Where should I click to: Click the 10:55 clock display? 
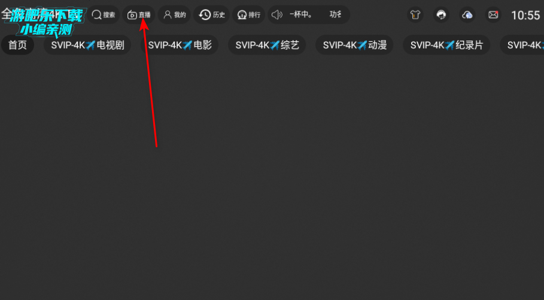click(x=525, y=16)
